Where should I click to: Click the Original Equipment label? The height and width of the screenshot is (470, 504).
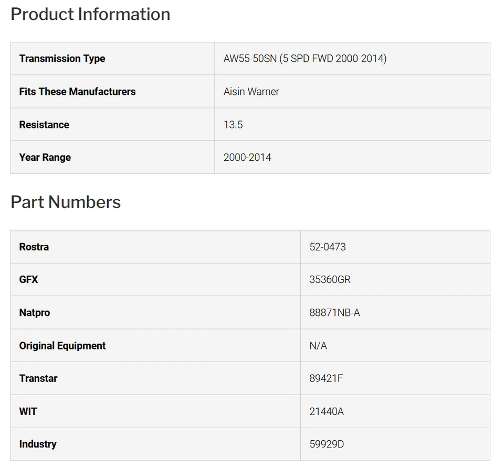click(62, 346)
